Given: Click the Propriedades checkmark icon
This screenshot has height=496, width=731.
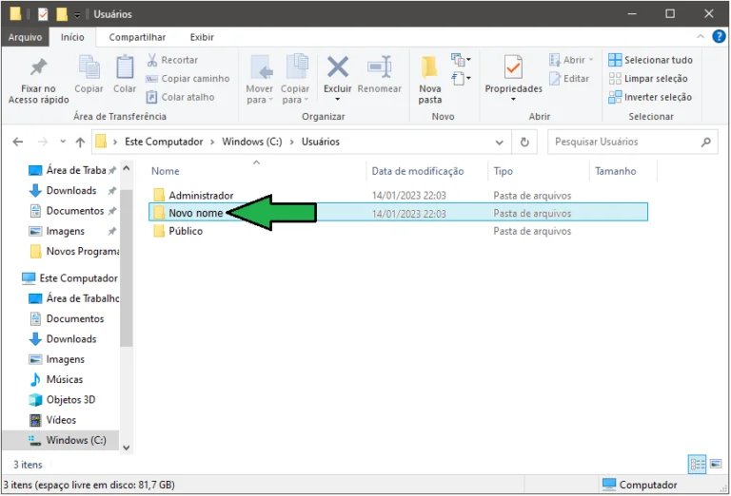Looking at the screenshot, I should [513, 67].
